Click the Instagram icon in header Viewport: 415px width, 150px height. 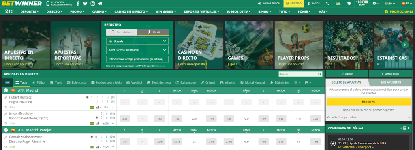tap(93, 4)
